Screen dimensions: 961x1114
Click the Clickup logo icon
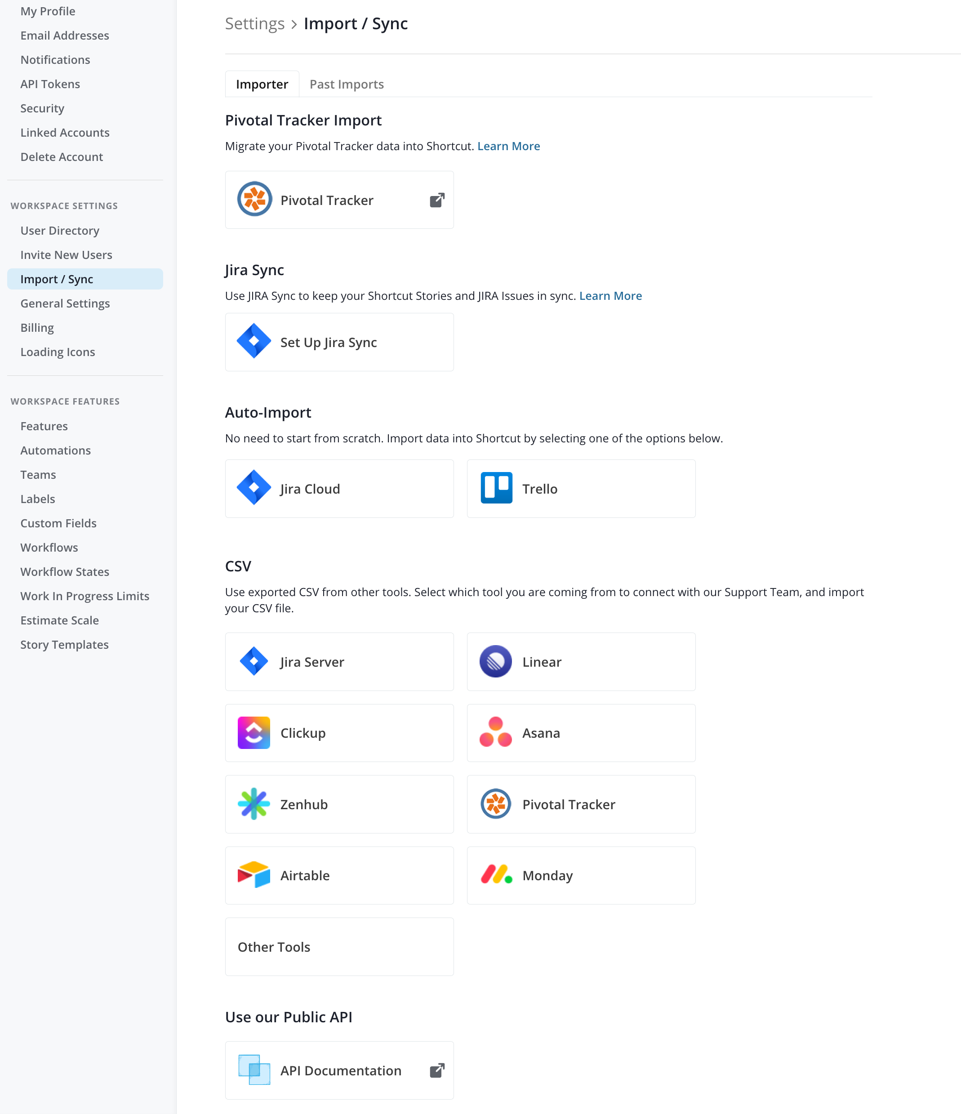tap(254, 732)
